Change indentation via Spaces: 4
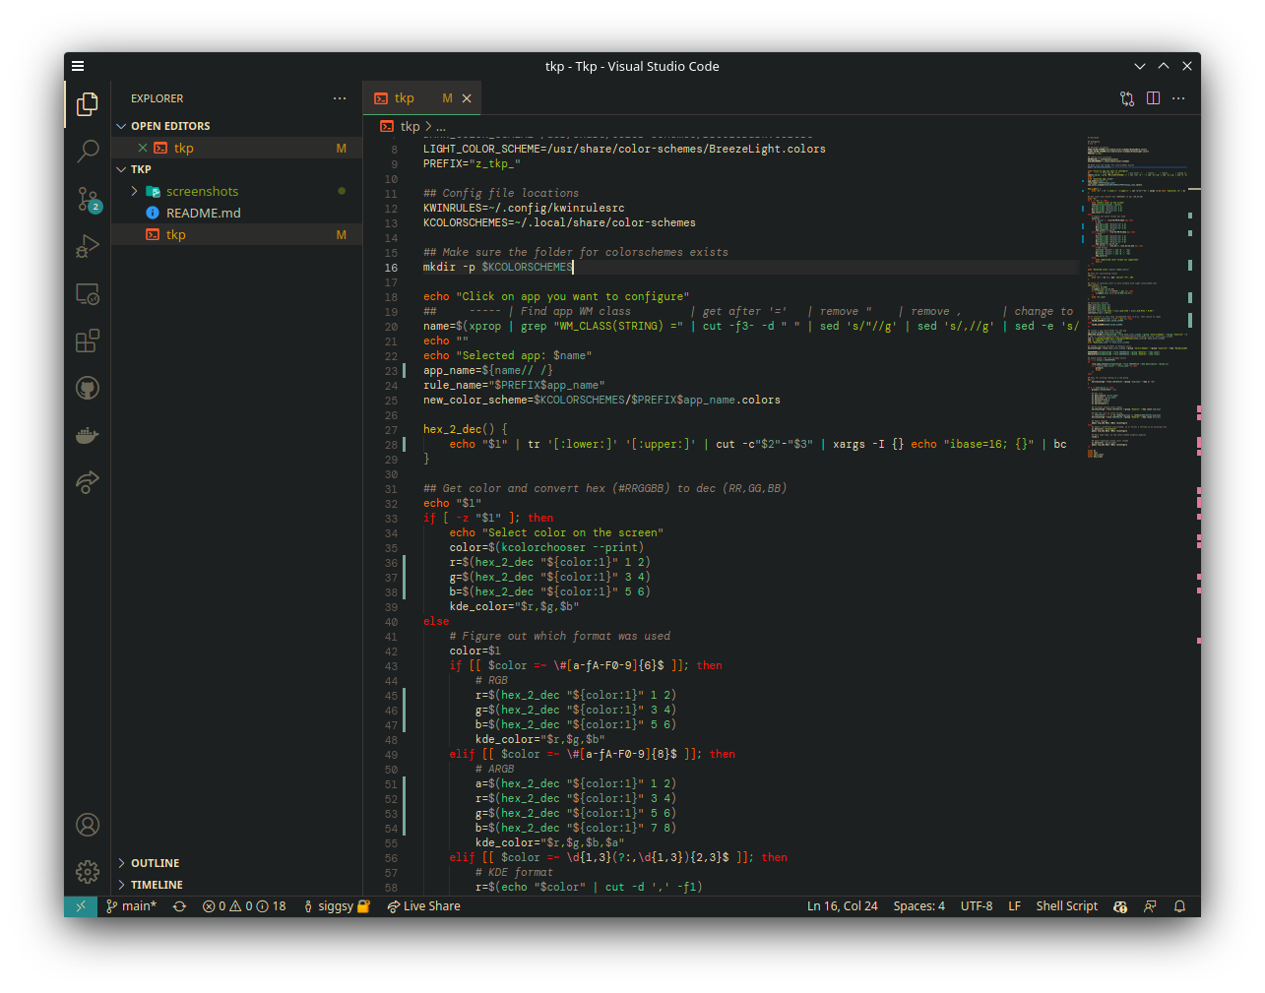Image resolution: width=1265 pixels, height=993 pixels. (x=918, y=906)
